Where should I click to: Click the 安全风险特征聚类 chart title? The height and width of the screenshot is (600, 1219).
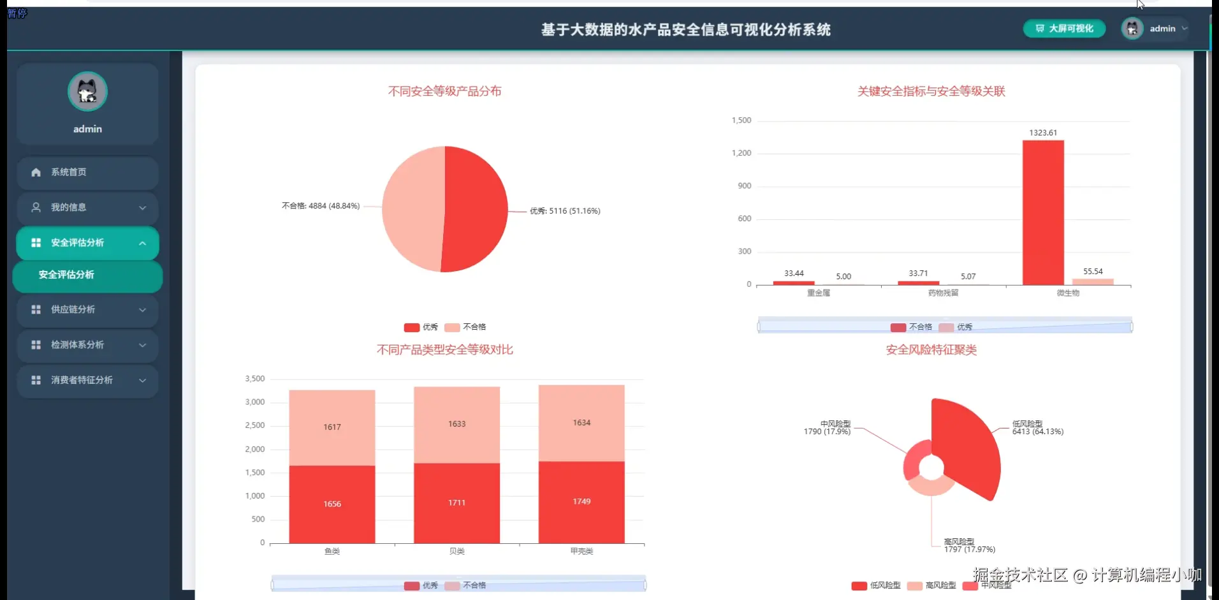931,349
